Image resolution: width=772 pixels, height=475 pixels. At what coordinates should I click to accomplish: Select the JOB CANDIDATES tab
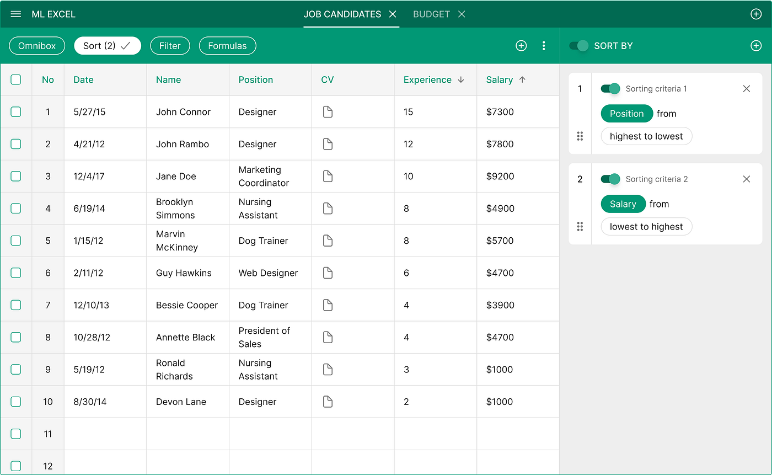coord(342,14)
